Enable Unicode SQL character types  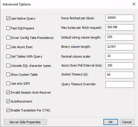click(x=8, y=66)
